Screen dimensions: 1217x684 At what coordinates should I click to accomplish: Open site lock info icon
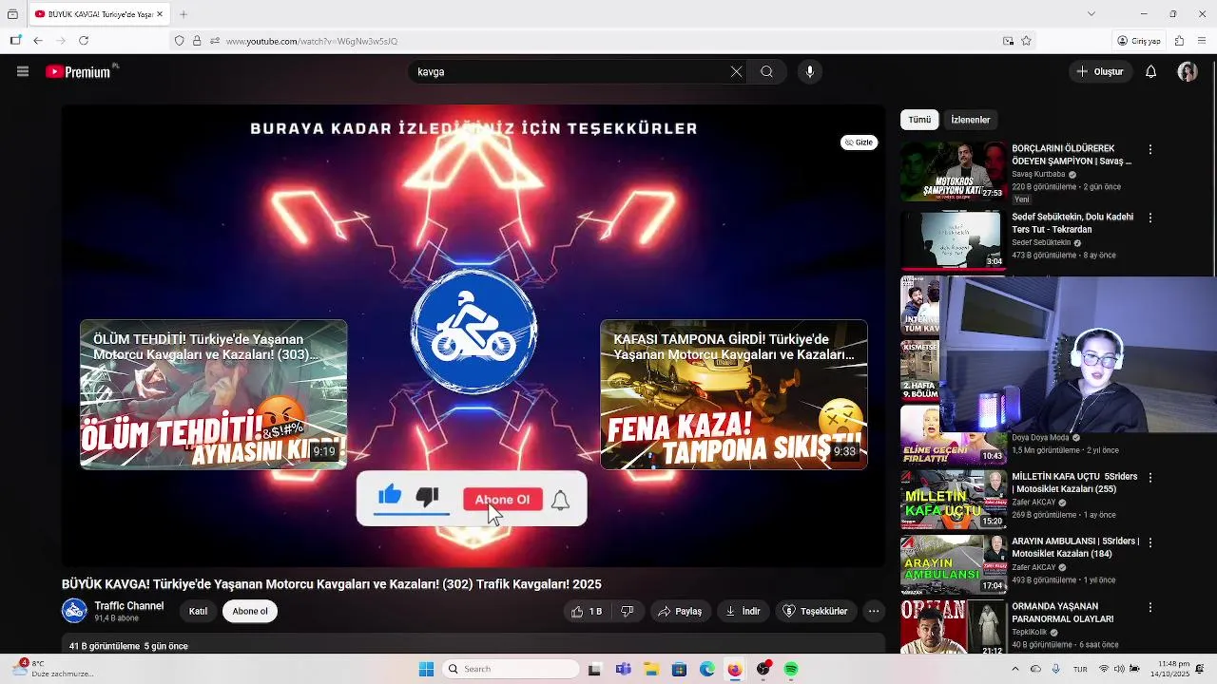pos(197,41)
